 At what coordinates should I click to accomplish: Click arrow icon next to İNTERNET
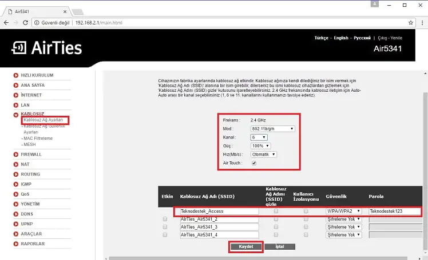[16, 95]
